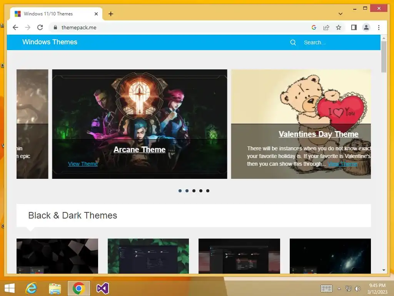Select the second carousel dot
Viewport: 394px width, 296px height.
[187, 191]
